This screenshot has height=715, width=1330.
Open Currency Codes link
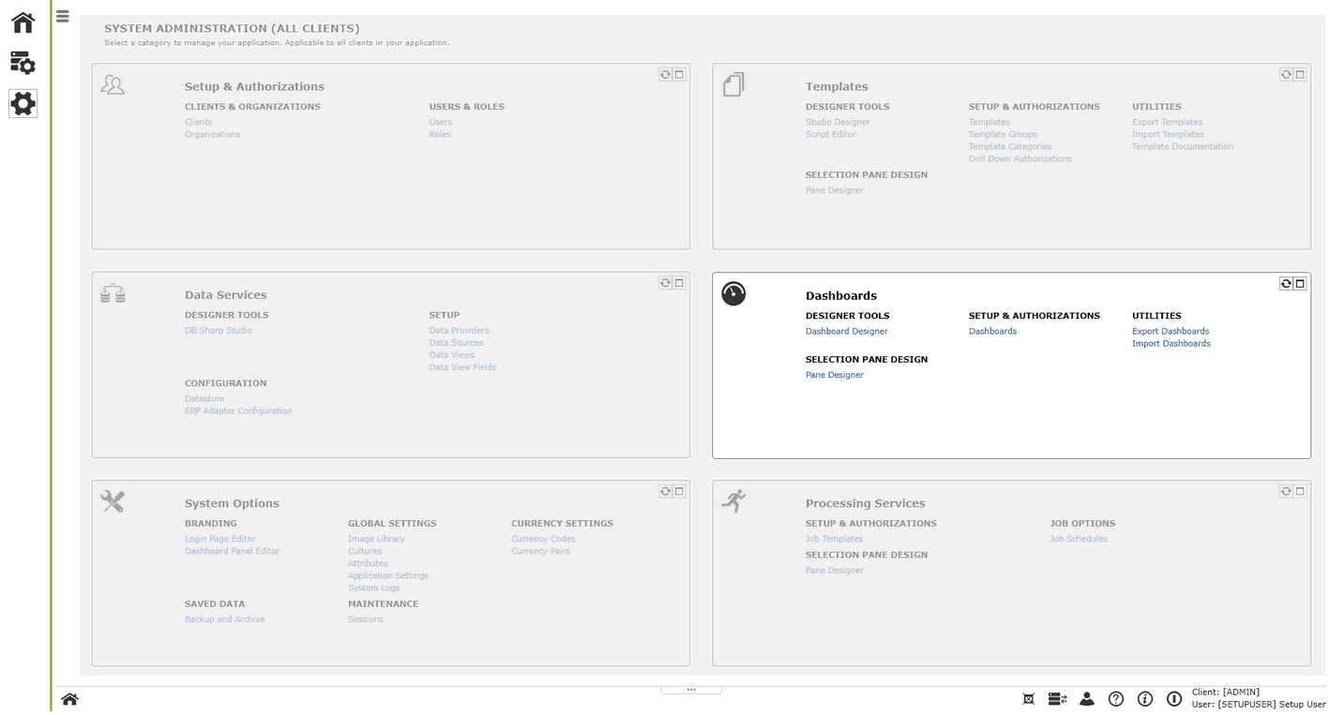click(543, 539)
